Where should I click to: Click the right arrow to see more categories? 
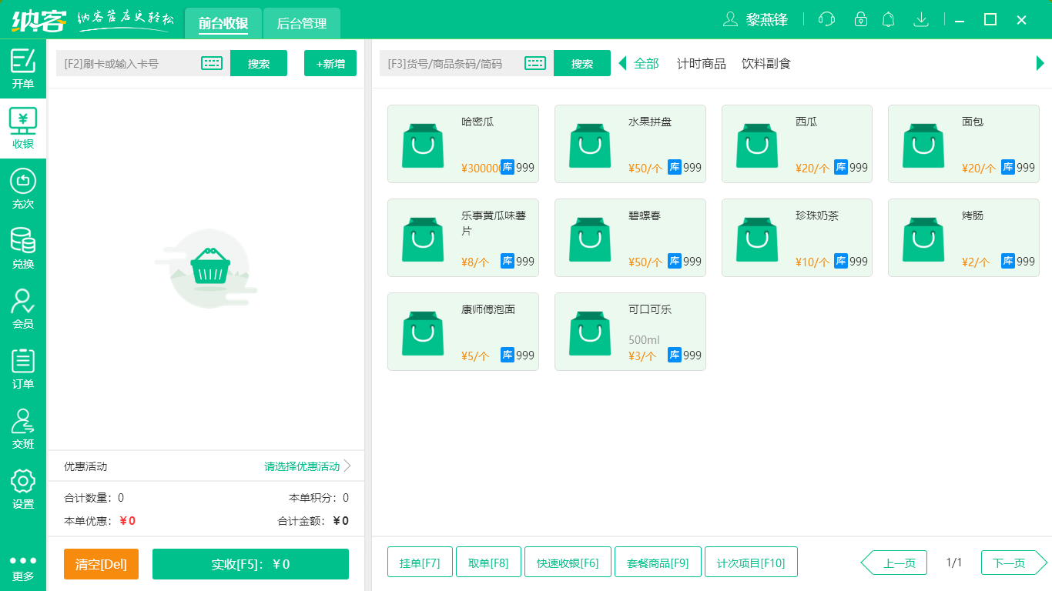[1040, 63]
